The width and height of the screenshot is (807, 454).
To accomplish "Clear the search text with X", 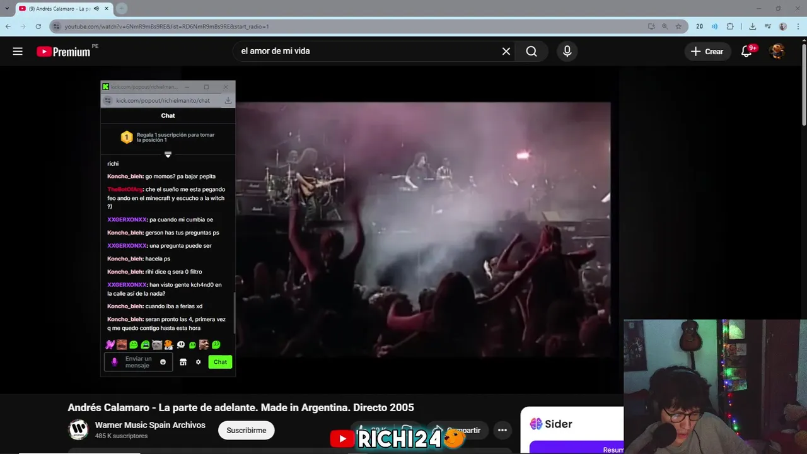I will click(506, 52).
